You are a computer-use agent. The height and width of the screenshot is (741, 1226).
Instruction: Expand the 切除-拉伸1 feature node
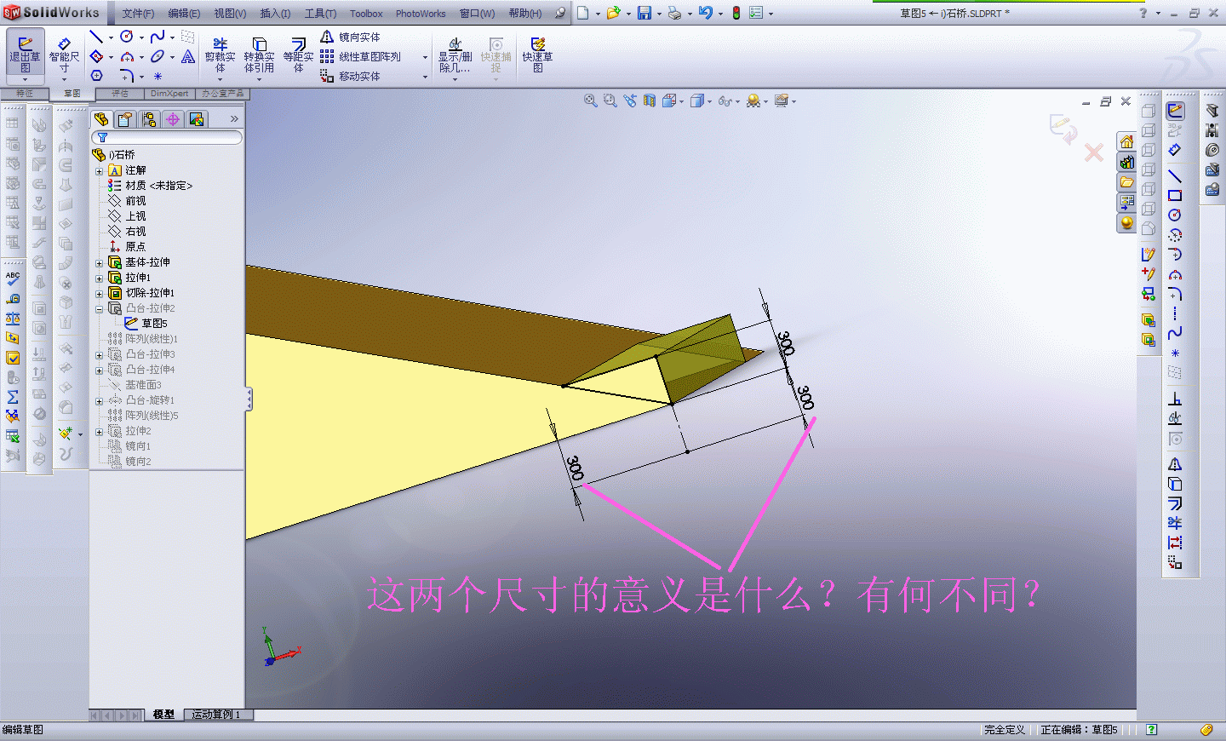point(99,293)
